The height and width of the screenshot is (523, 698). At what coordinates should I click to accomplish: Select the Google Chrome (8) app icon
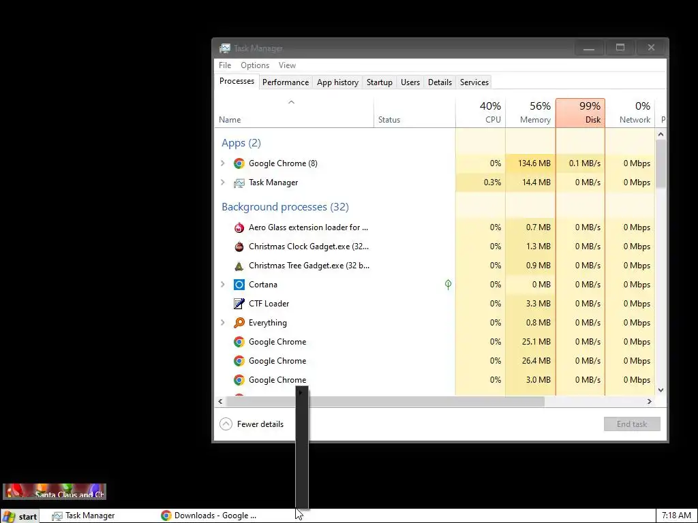point(239,163)
